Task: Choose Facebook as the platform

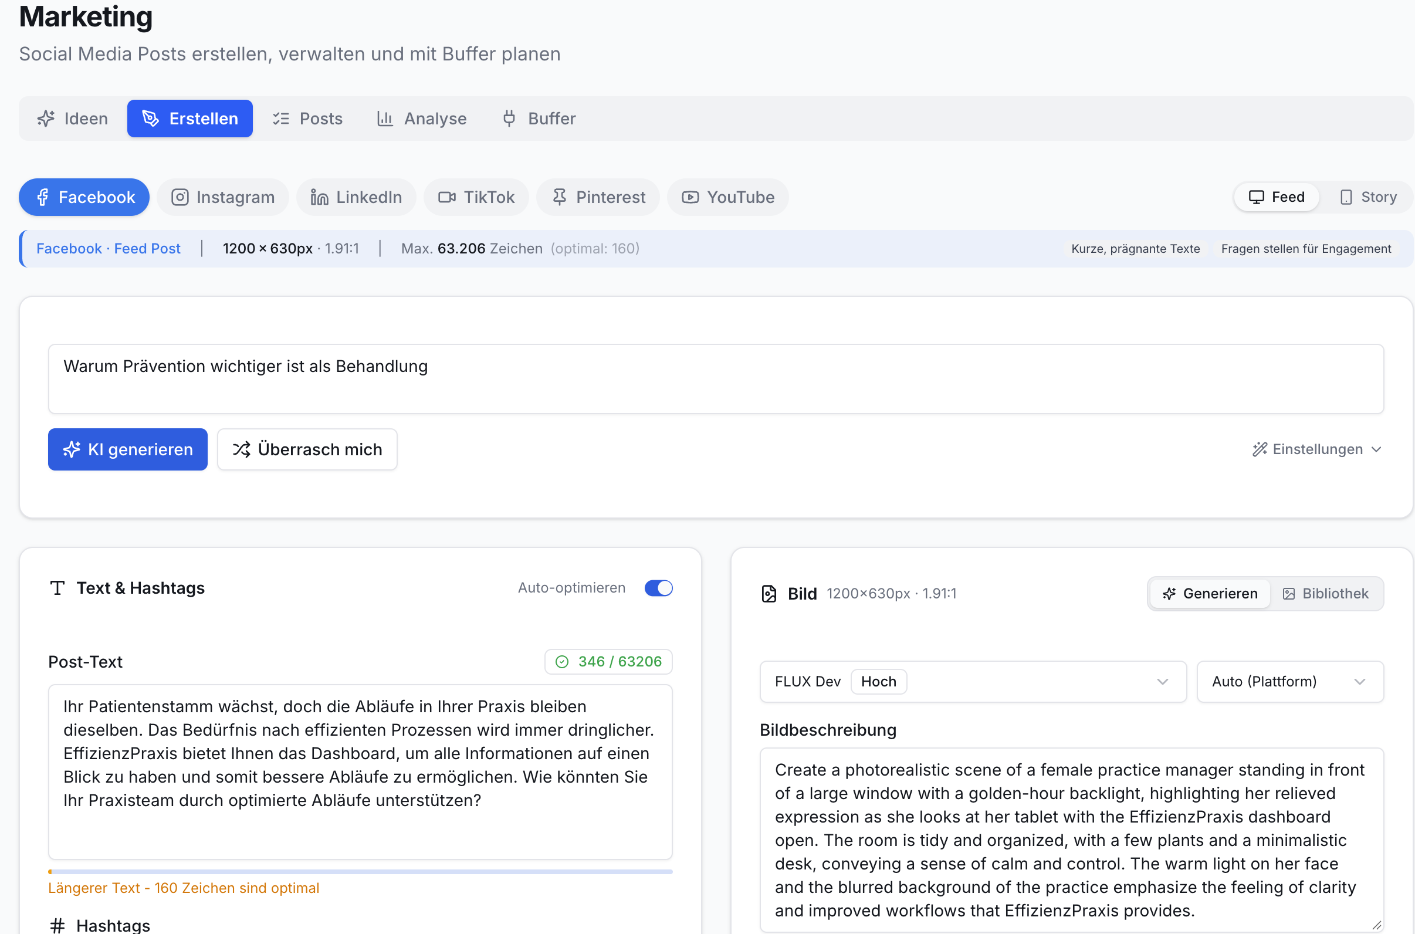Action: [x=84, y=197]
